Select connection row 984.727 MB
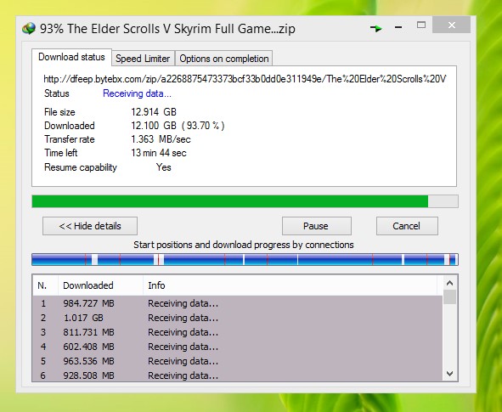 point(237,303)
